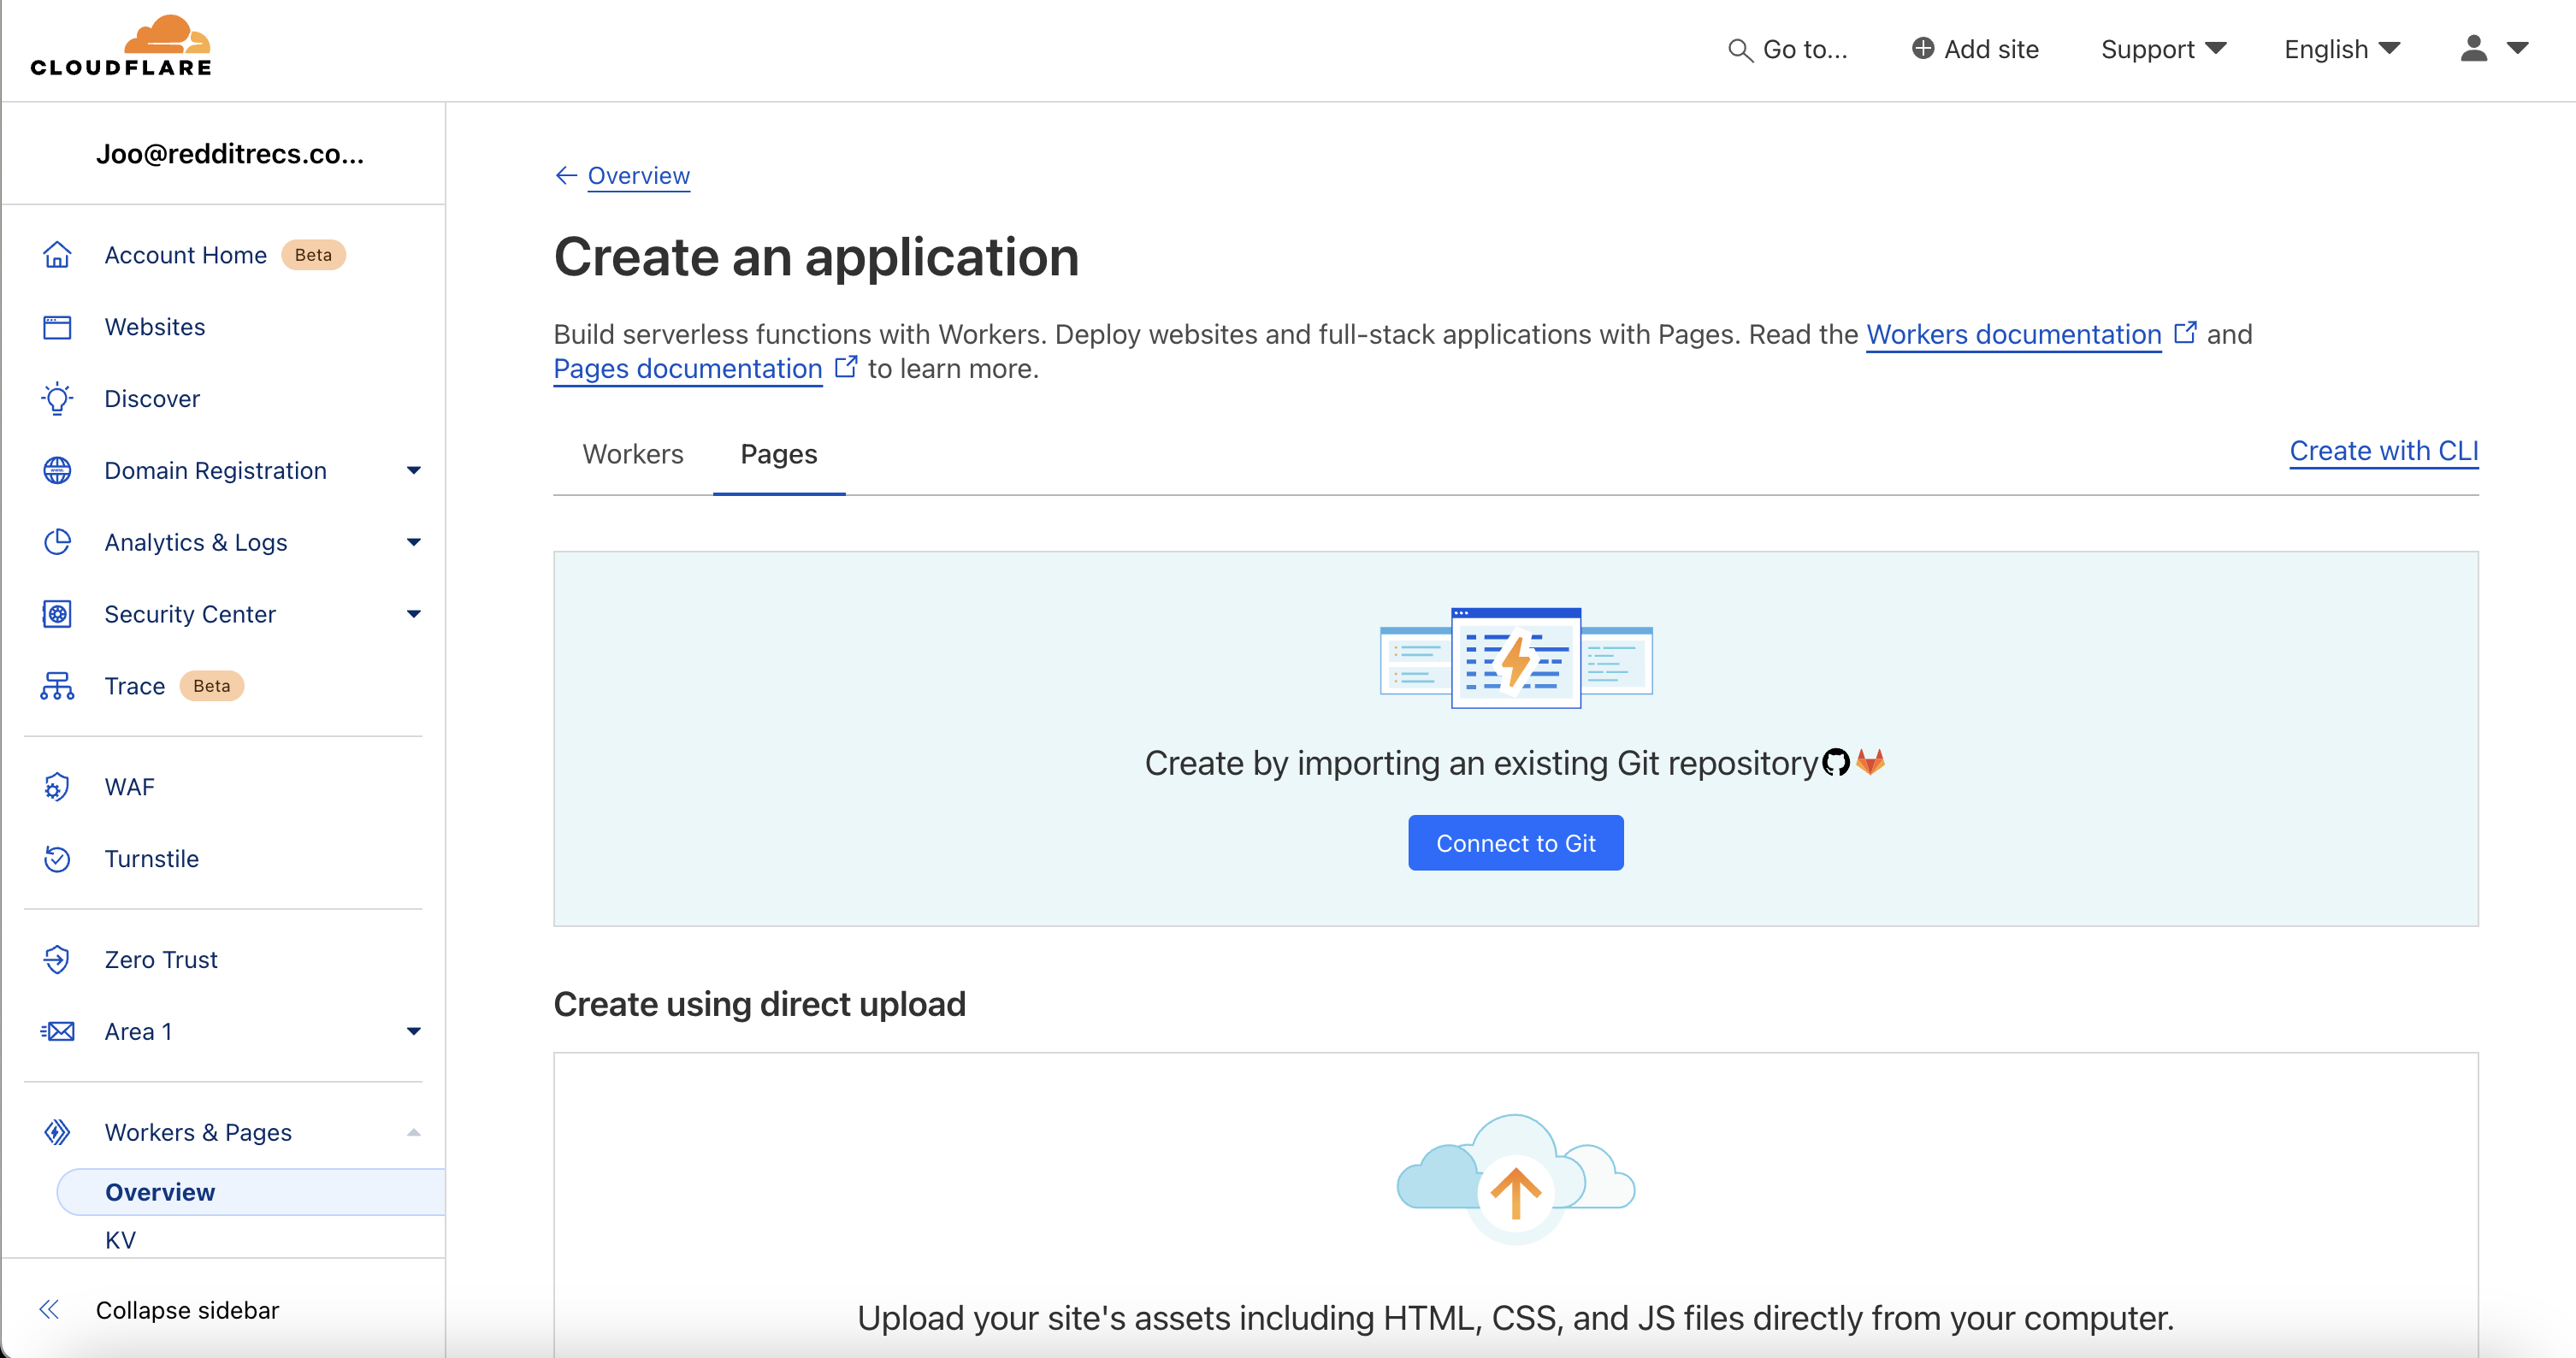Click the cloud upload illustration
The width and height of the screenshot is (2576, 1358).
click(1516, 1179)
